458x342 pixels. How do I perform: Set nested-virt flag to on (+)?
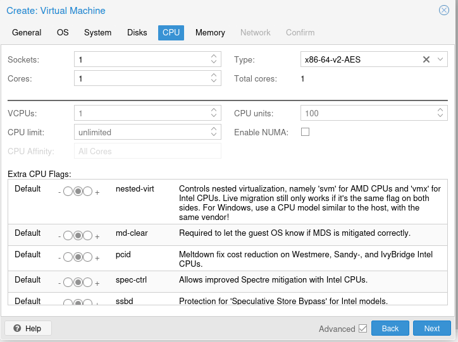[x=88, y=192]
